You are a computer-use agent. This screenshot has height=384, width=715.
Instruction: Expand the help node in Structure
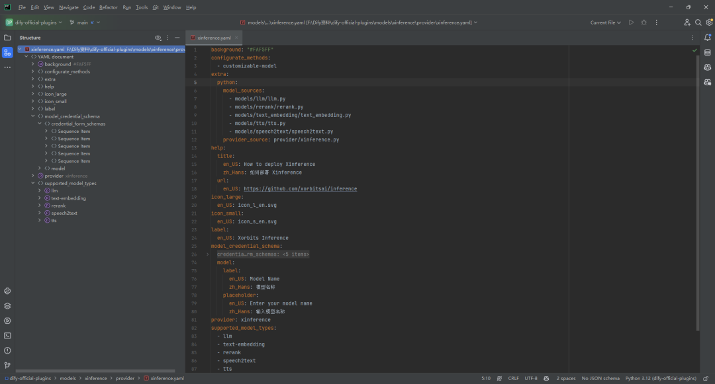click(x=33, y=87)
